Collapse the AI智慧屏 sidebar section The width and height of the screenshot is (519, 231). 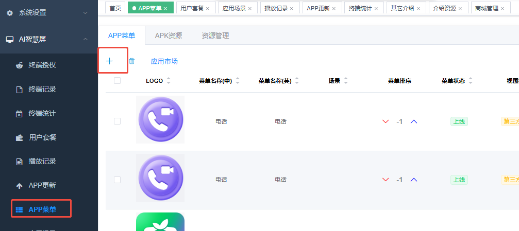click(49, 39)
